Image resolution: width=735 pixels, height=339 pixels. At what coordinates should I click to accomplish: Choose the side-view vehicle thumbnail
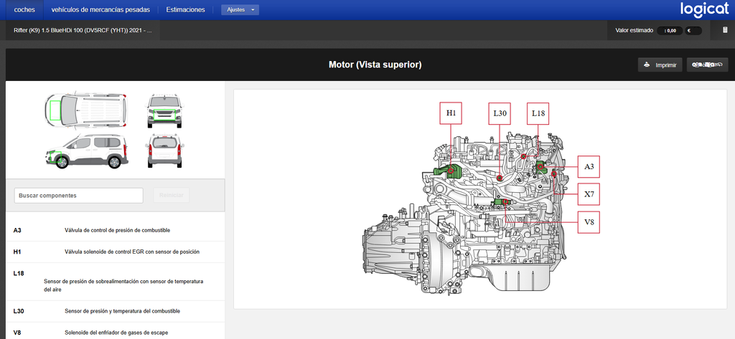click(x=86, y=151)
